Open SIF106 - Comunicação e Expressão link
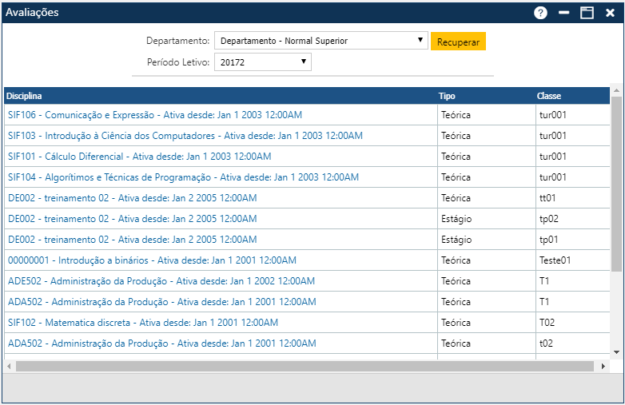Image resolution: width=625 pixels, height=405 pixels. (155, 115)
